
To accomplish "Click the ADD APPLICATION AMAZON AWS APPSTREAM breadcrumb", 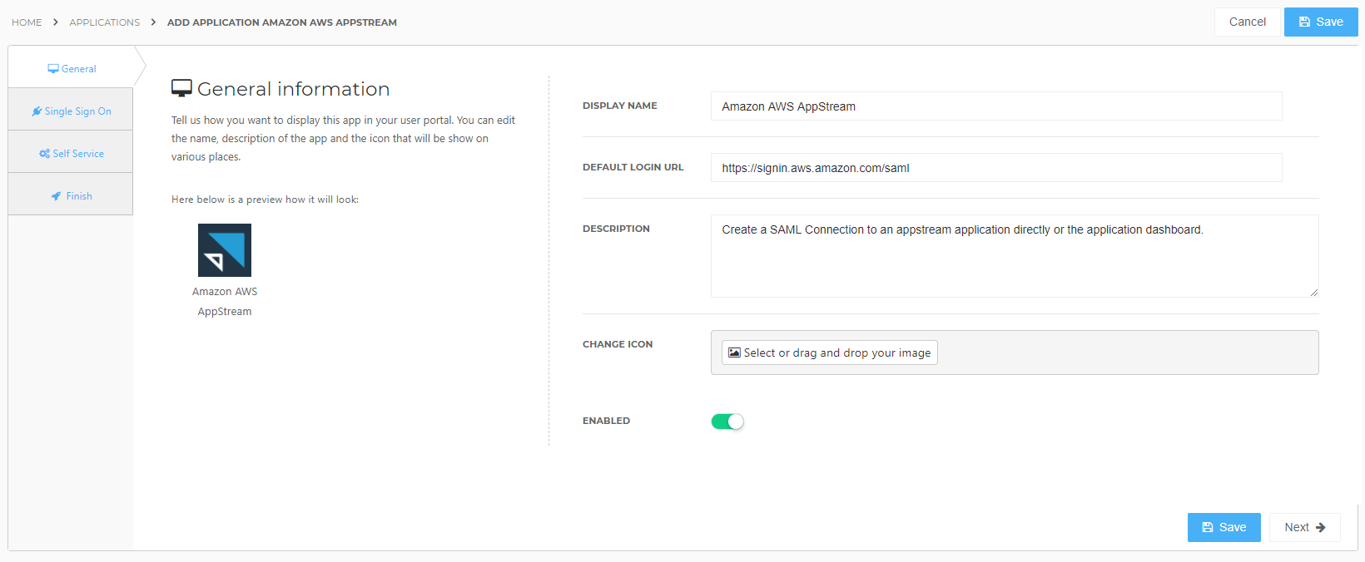I will (282, 22).
